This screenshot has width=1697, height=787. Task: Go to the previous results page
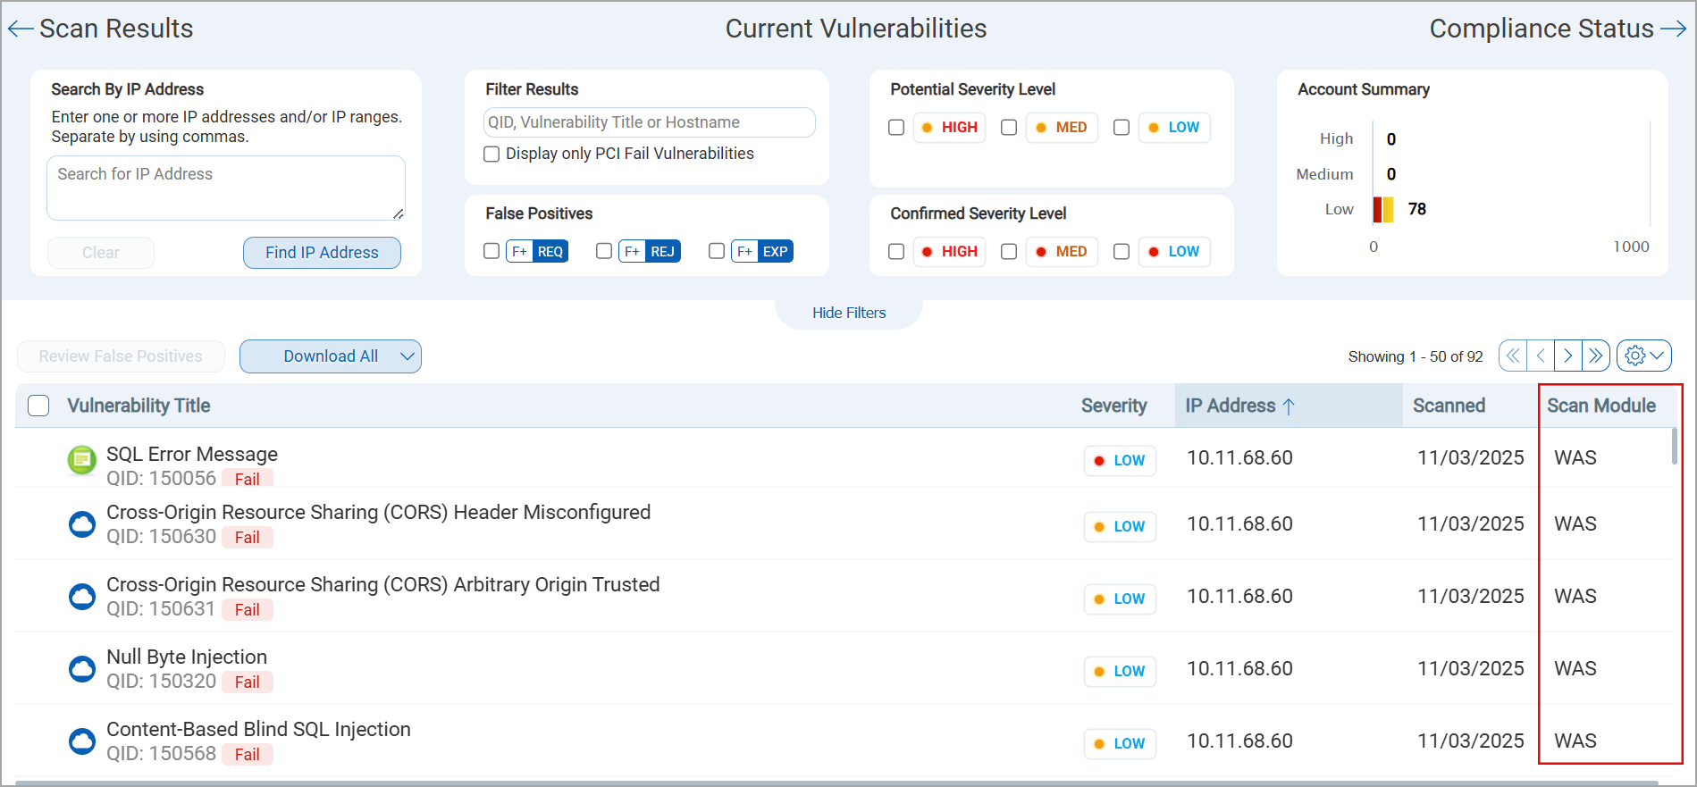pyautogui.click(x=1541, y=356)
